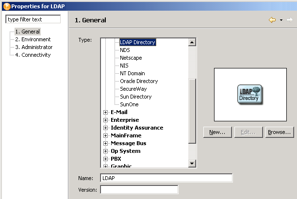The height and width of the screenshot is (199, 297).
Task: Select LDAP Directory in the Type list
Action: pos(138,42)
